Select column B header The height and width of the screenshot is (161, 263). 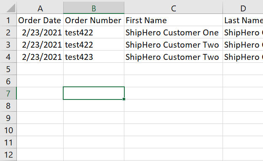tap(94, 8)
